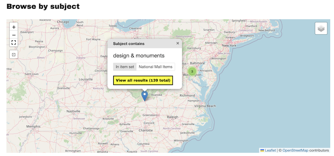
Task: Click Virginia Beach on the map
Action: click(205, 106)
